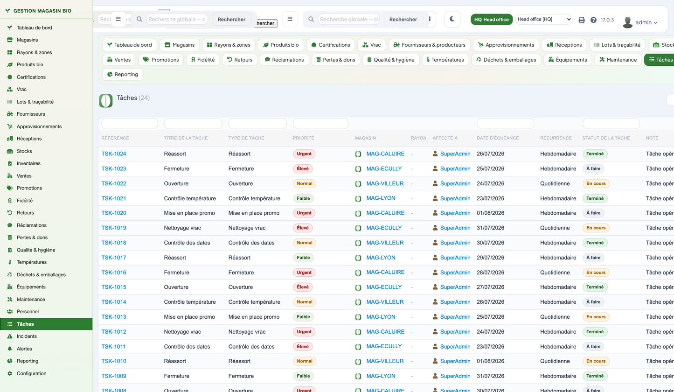
Task: Click the Urgent badge in the TSK-1020 row
Action: (304, 213)
